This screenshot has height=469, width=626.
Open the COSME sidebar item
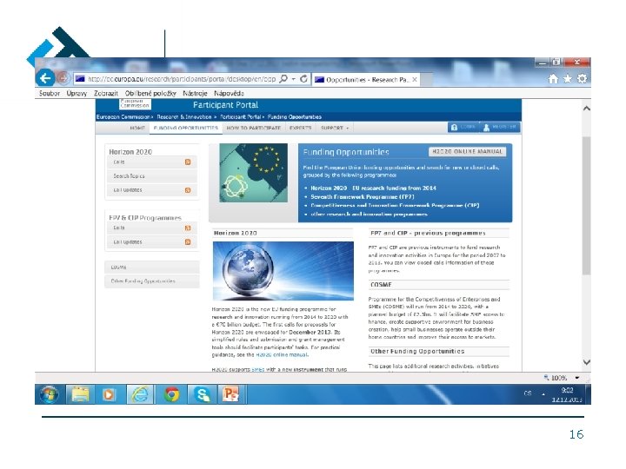pyautogui.click(x=151, y=268)
